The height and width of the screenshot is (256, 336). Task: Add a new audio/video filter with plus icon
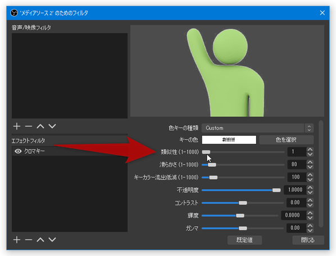pyautogui.click(x=17, y=126)
